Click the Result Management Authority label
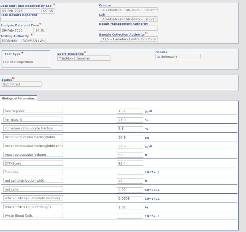The width and height of the screenshot is (246, 232). 124,24
